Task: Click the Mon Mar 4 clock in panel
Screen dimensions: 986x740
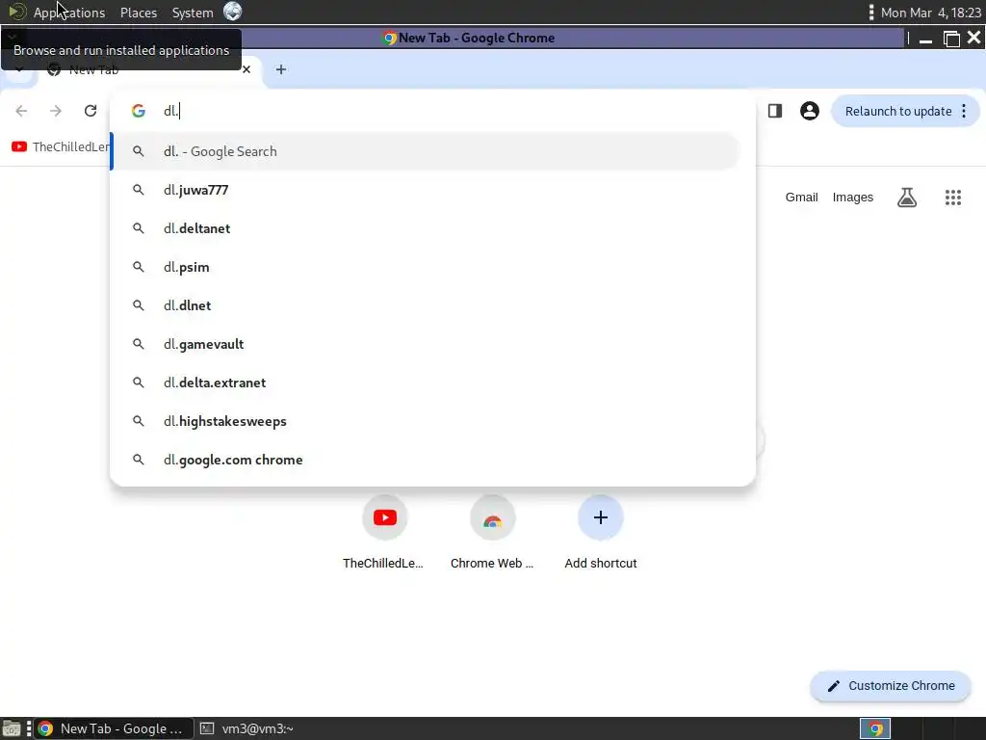Action: [931, 13]
